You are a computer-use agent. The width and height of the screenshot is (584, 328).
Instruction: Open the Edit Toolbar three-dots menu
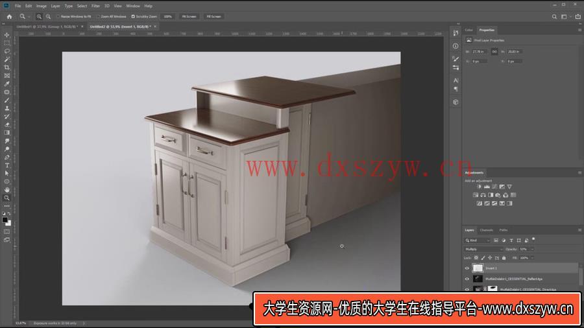tap(6, 206)
